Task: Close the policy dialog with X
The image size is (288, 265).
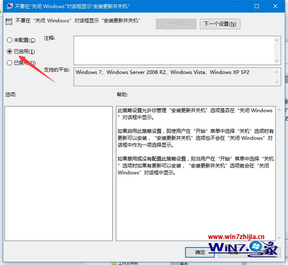Action: pyautogui.click(x=275, y=6)
